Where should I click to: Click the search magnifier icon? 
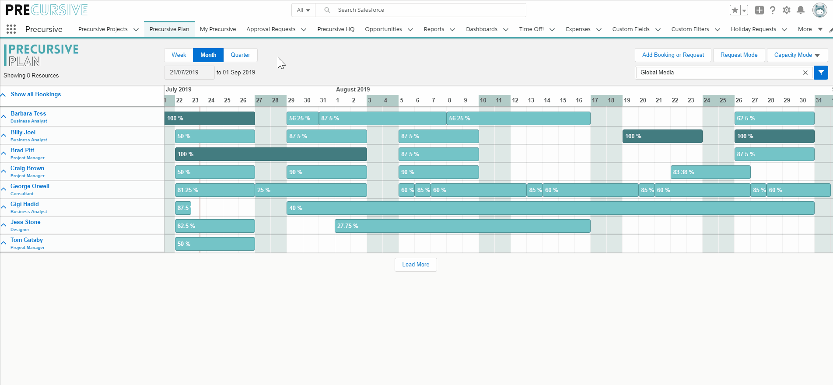(327, 10)
